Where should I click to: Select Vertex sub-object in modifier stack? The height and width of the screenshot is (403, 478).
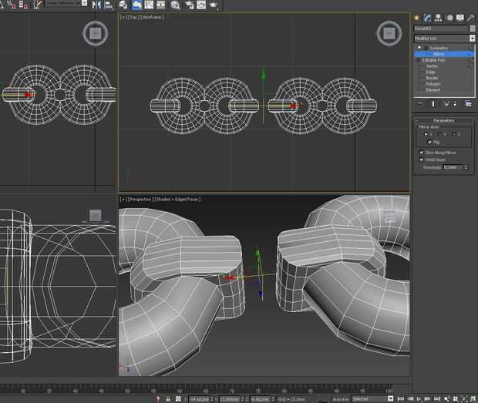coord(433,65)
